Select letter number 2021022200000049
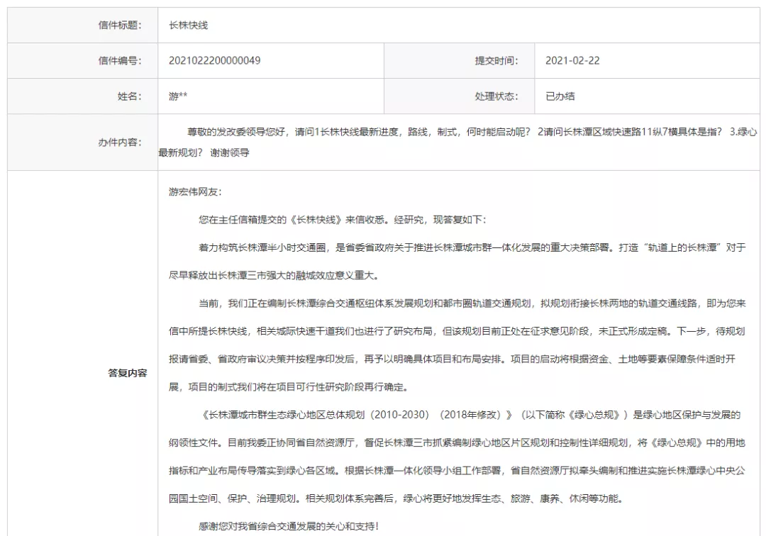766x536 pixels. click(x=214, y=61)
